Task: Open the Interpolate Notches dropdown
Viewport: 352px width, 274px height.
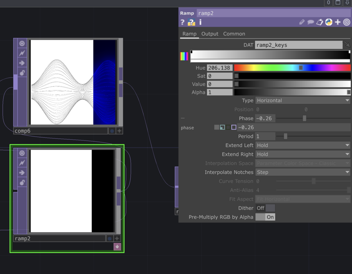Action: click(303, 172)
